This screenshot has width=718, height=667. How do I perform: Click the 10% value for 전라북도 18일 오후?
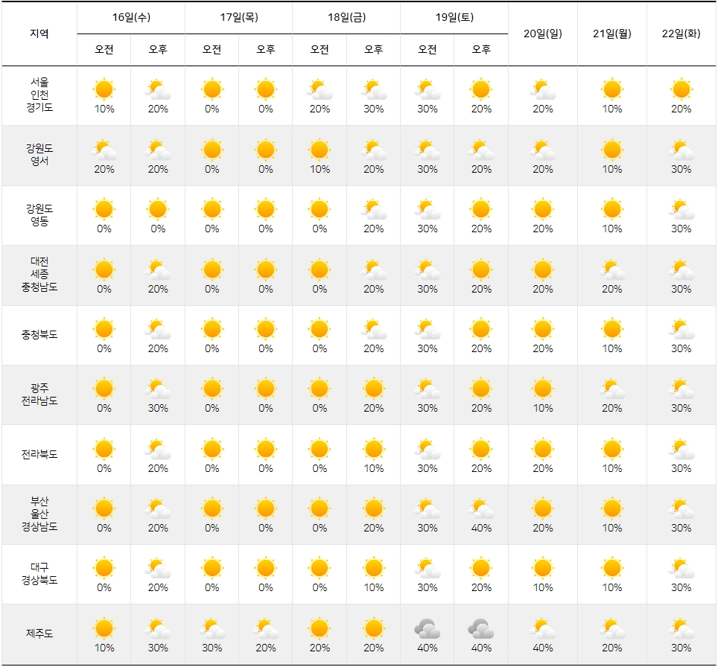374,469
